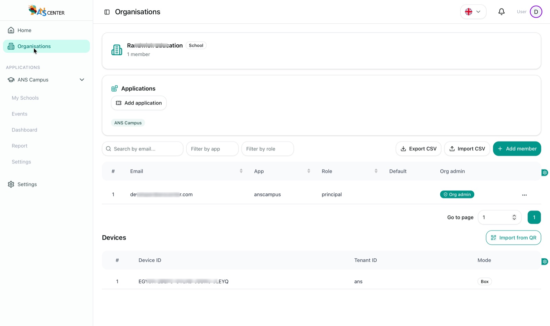Open the notifications bell
The image size is (550, 326).
point(502,12)
